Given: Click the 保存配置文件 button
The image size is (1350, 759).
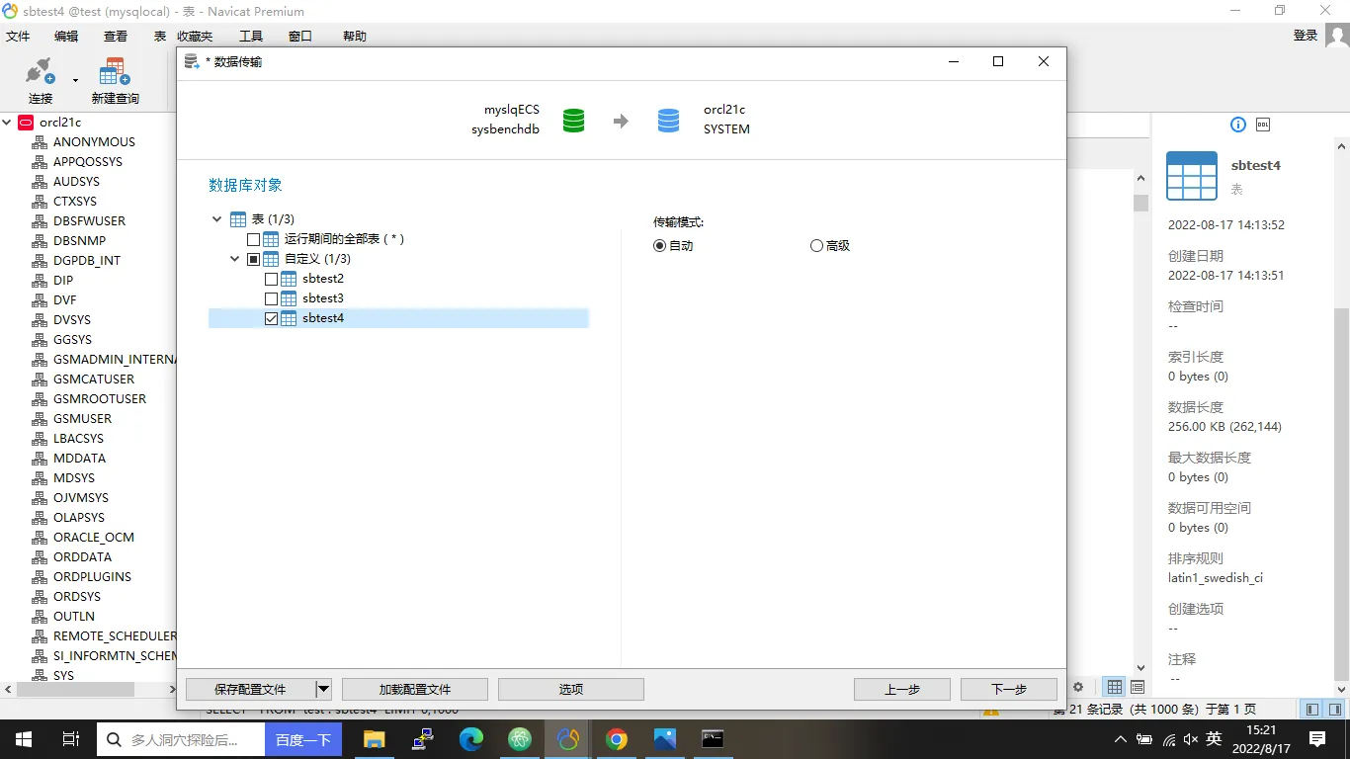Looking at the screenshot, I should (250, 689).
